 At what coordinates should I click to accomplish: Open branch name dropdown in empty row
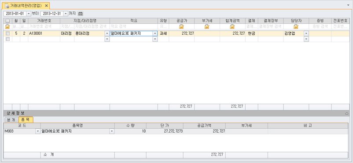click(x=107, y=39)
